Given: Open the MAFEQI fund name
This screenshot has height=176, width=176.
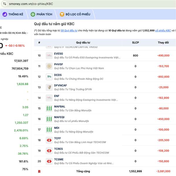Looking at the screenshot, I should pos(59,117).
